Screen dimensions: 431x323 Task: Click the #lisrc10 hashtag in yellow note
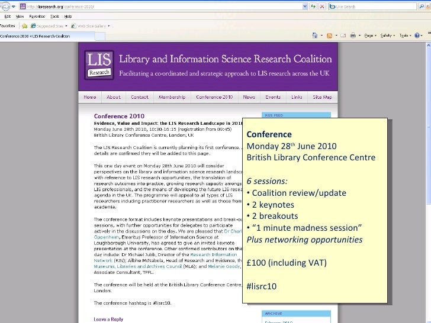(x=262, y=286)
